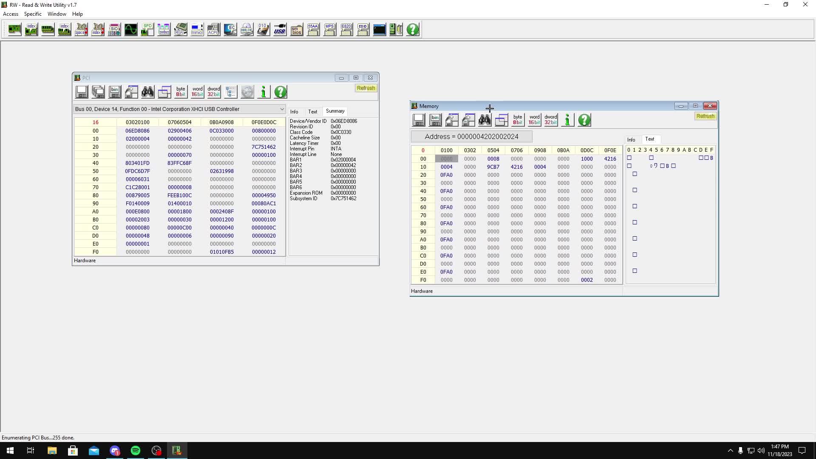Click binoculars Find icon in Memory window

485,120
